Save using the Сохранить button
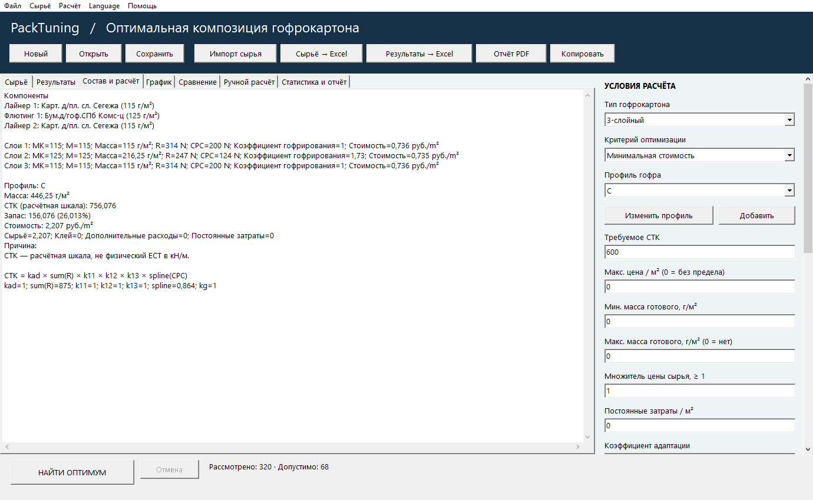The image size is (813, 500). (154, 54)
